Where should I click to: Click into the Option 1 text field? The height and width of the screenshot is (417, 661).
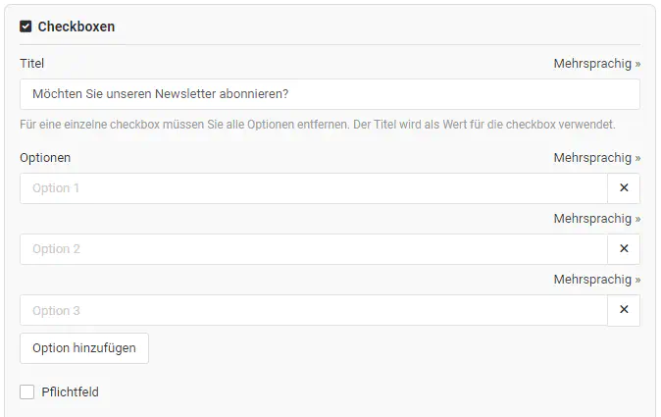[x=314, y=188]
